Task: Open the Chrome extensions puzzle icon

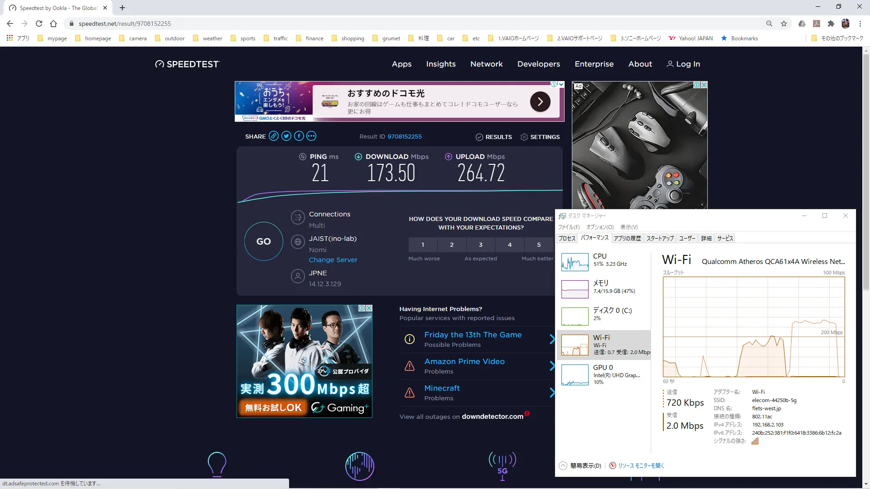Action: [831, 24]
